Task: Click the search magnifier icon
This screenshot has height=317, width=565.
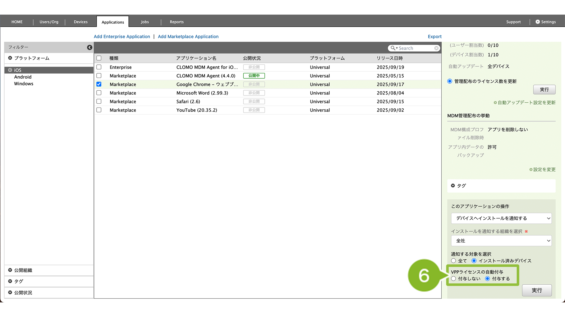Action: click(x=393, y=48)
